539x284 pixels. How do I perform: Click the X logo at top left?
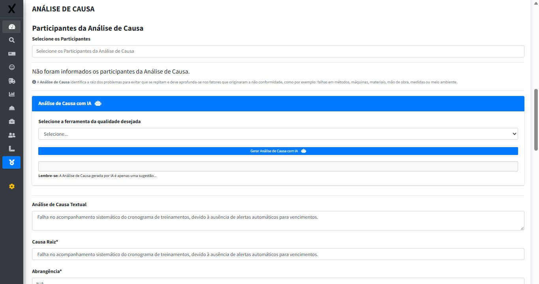pos(11,8)
